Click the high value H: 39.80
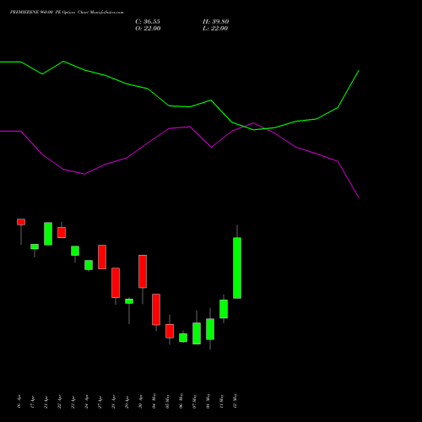This screenshot has width=422, height=422. click(x=216, y=22)
